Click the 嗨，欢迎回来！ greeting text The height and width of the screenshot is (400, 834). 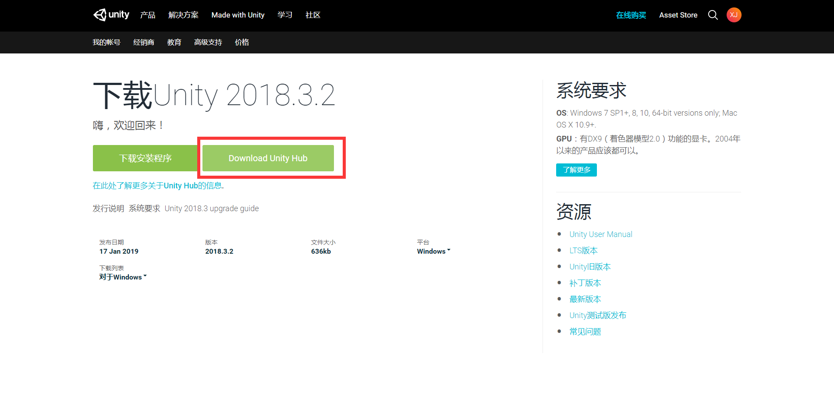(x=129, y=126)
